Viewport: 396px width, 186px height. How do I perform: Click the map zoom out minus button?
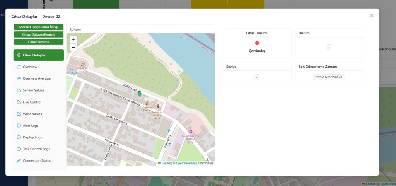point(73,48)
